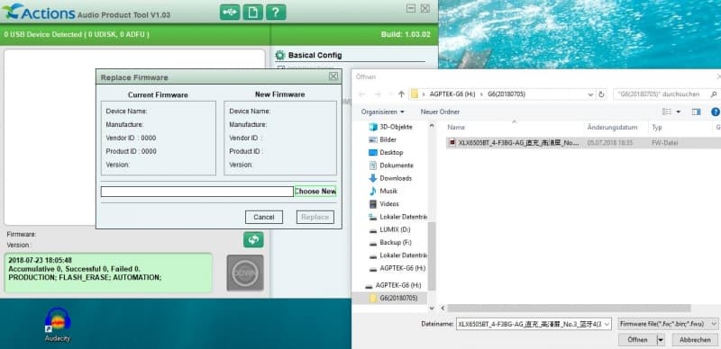Screen dimensions: 721x349
Task: Click the search magnifier icon
Action: [x=714, y=94]
